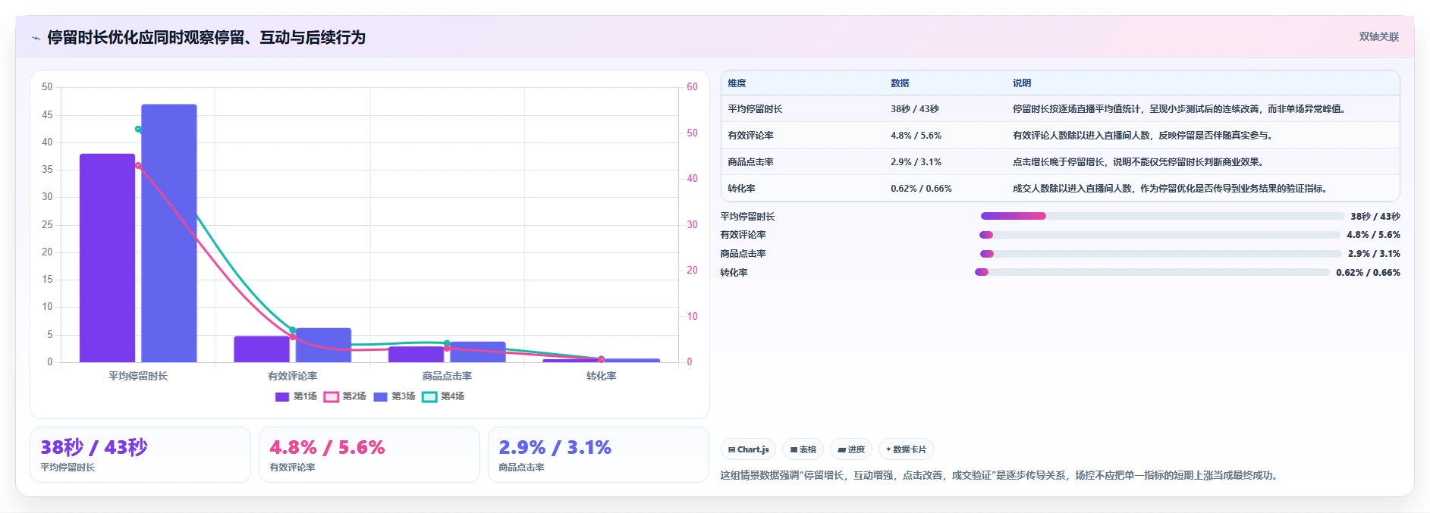Toggle the 第1场 legend series
The width and height of the screenshot is (1430, 513).
[x=296, y=396]
